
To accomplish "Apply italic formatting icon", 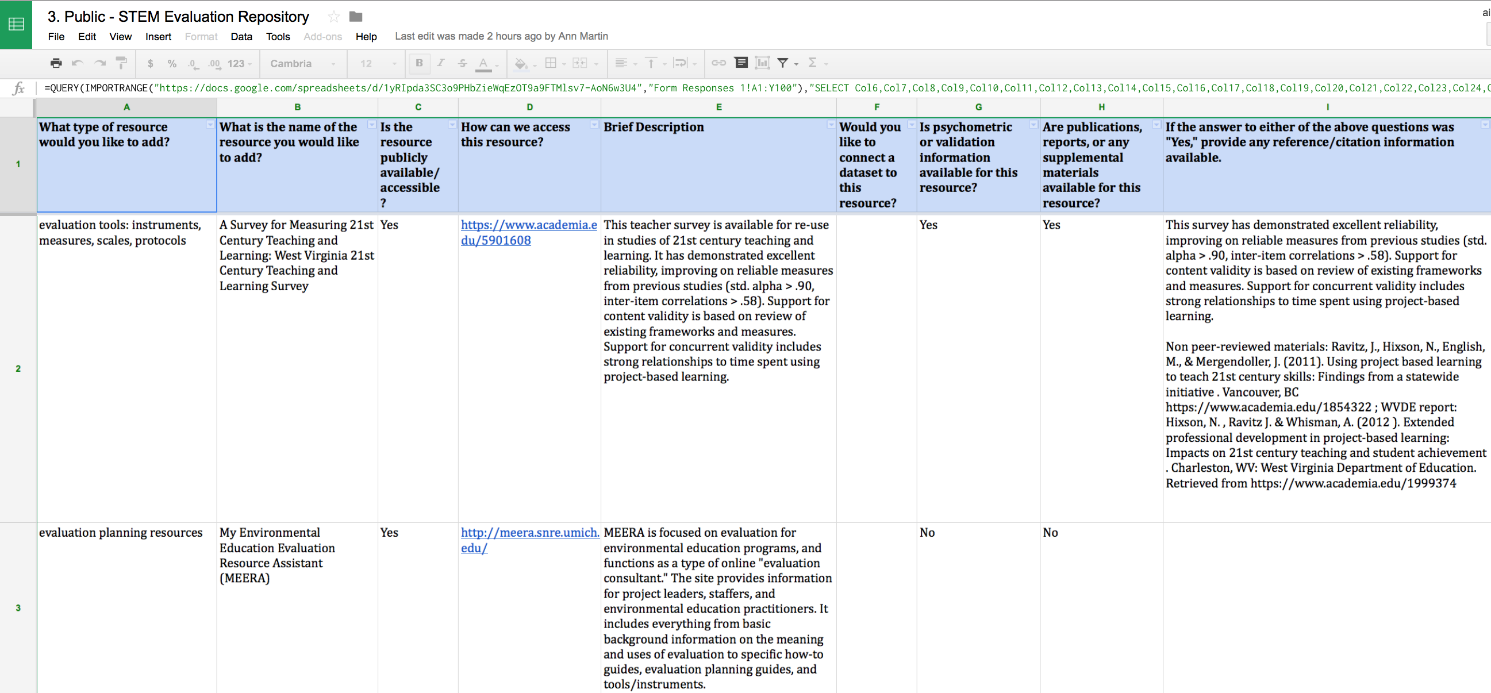I will click(440, 63).
